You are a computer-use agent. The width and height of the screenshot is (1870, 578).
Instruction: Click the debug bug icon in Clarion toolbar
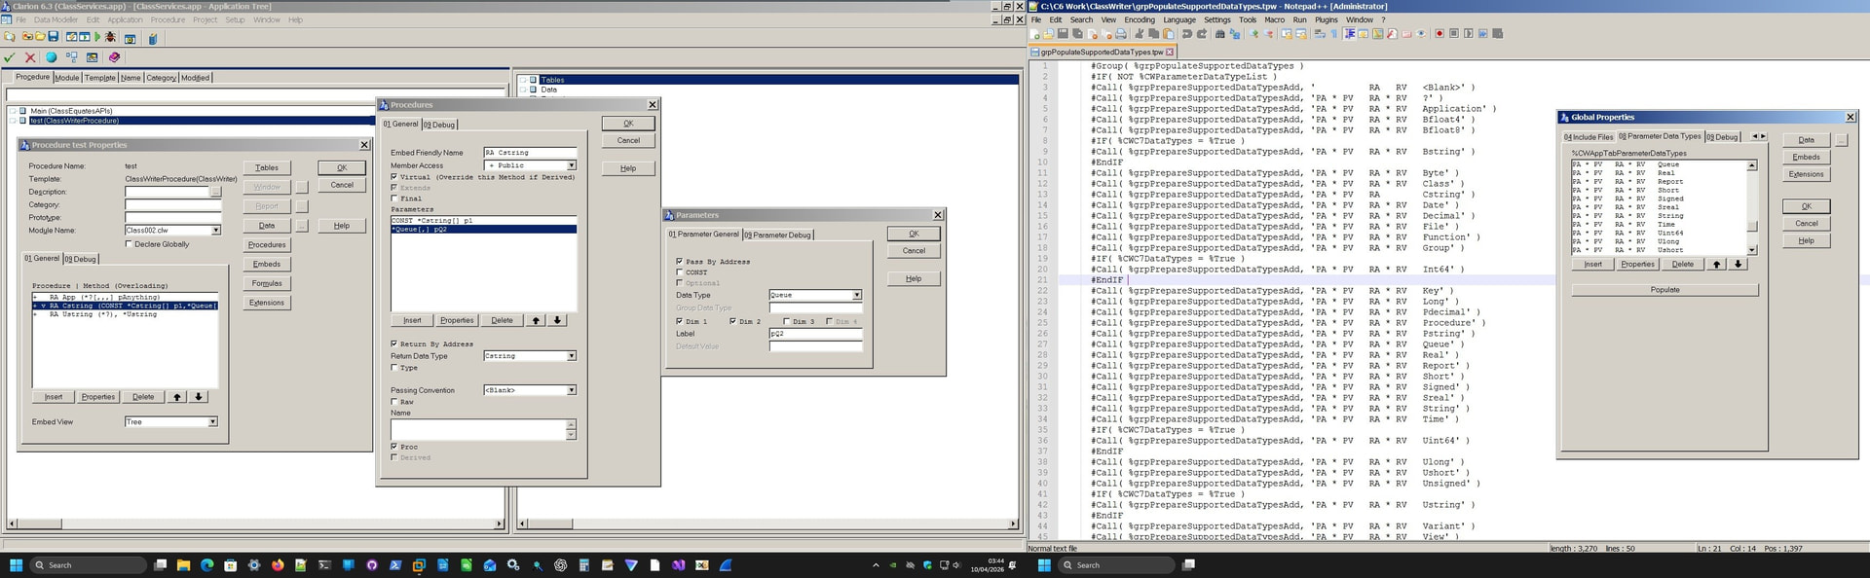110,37
